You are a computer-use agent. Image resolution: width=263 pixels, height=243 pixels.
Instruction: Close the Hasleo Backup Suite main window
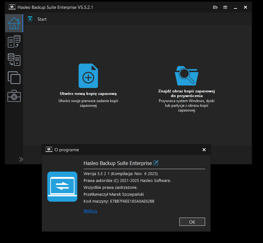pyautogui.click(x=245, y=7)
